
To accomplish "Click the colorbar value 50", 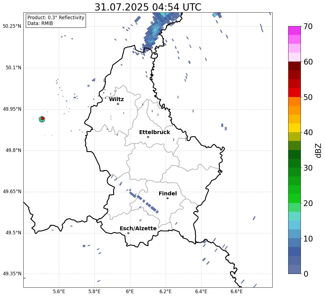I will 308,97.
